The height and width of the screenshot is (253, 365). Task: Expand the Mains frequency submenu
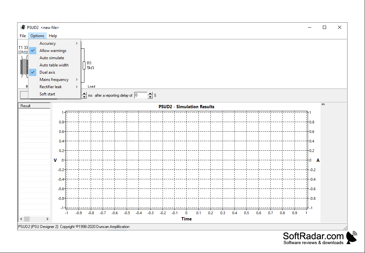54,80
